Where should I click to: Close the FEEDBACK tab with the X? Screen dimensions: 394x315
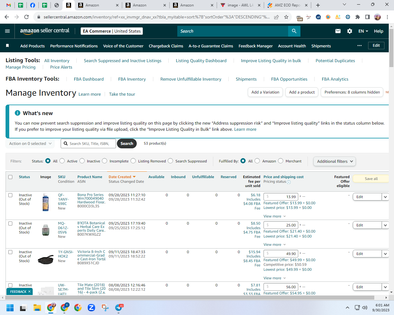tap(30, 292)
